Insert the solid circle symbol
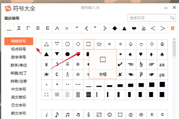This screenshot has height=119, width=179. click(67, 54)
